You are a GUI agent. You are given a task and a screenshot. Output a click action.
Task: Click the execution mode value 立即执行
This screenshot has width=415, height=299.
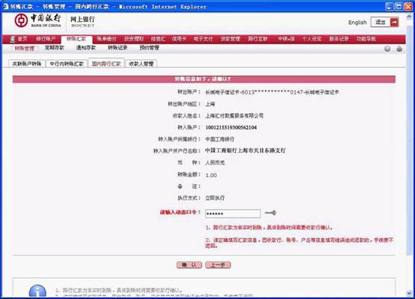coord(215,198)
